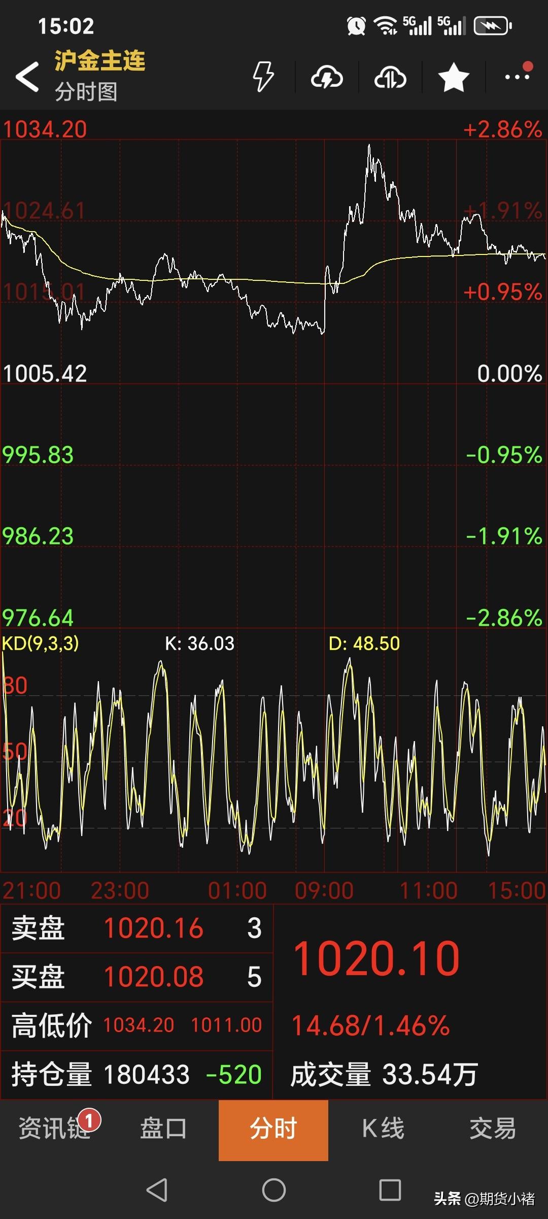This screenshot has height=1219, width=548.
Task: Tap the +2.86% axis label
Action: coord(502,130)
